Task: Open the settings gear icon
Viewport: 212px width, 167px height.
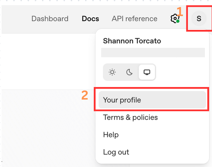Action: (x=174, y=18)
